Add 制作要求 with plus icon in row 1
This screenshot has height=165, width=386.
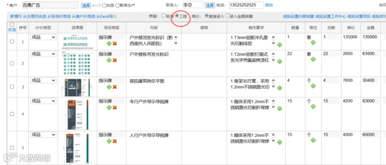pos(280,45)
